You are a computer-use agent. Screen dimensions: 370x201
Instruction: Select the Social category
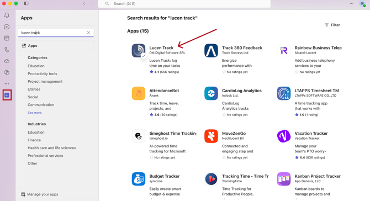point(33,97)
